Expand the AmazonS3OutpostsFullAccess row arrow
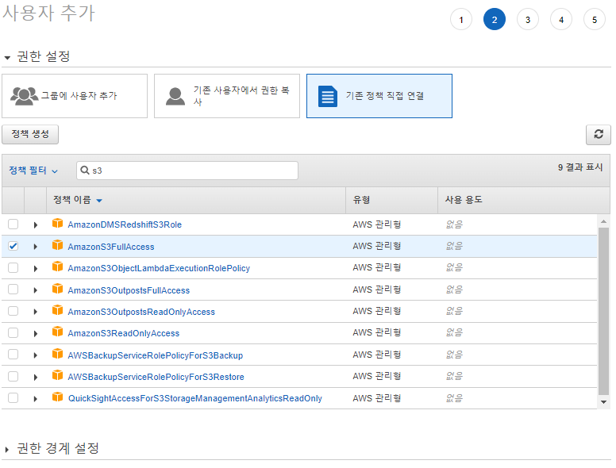 [x=36, y=290]
